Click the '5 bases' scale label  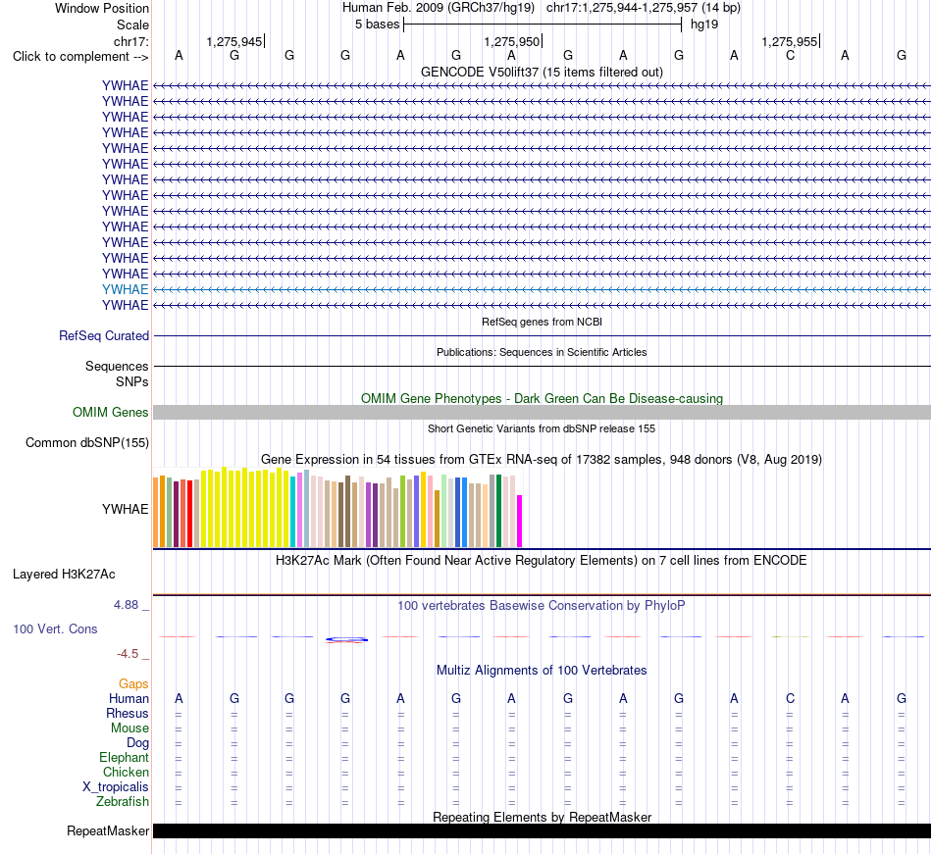(x=377, y=25)
